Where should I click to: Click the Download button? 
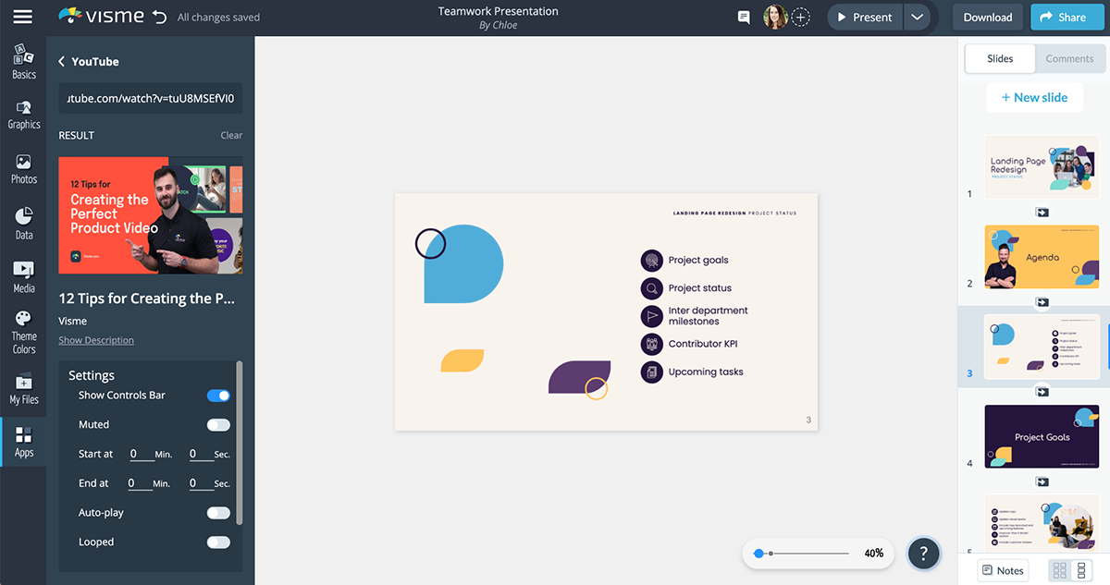coord(988,17)
